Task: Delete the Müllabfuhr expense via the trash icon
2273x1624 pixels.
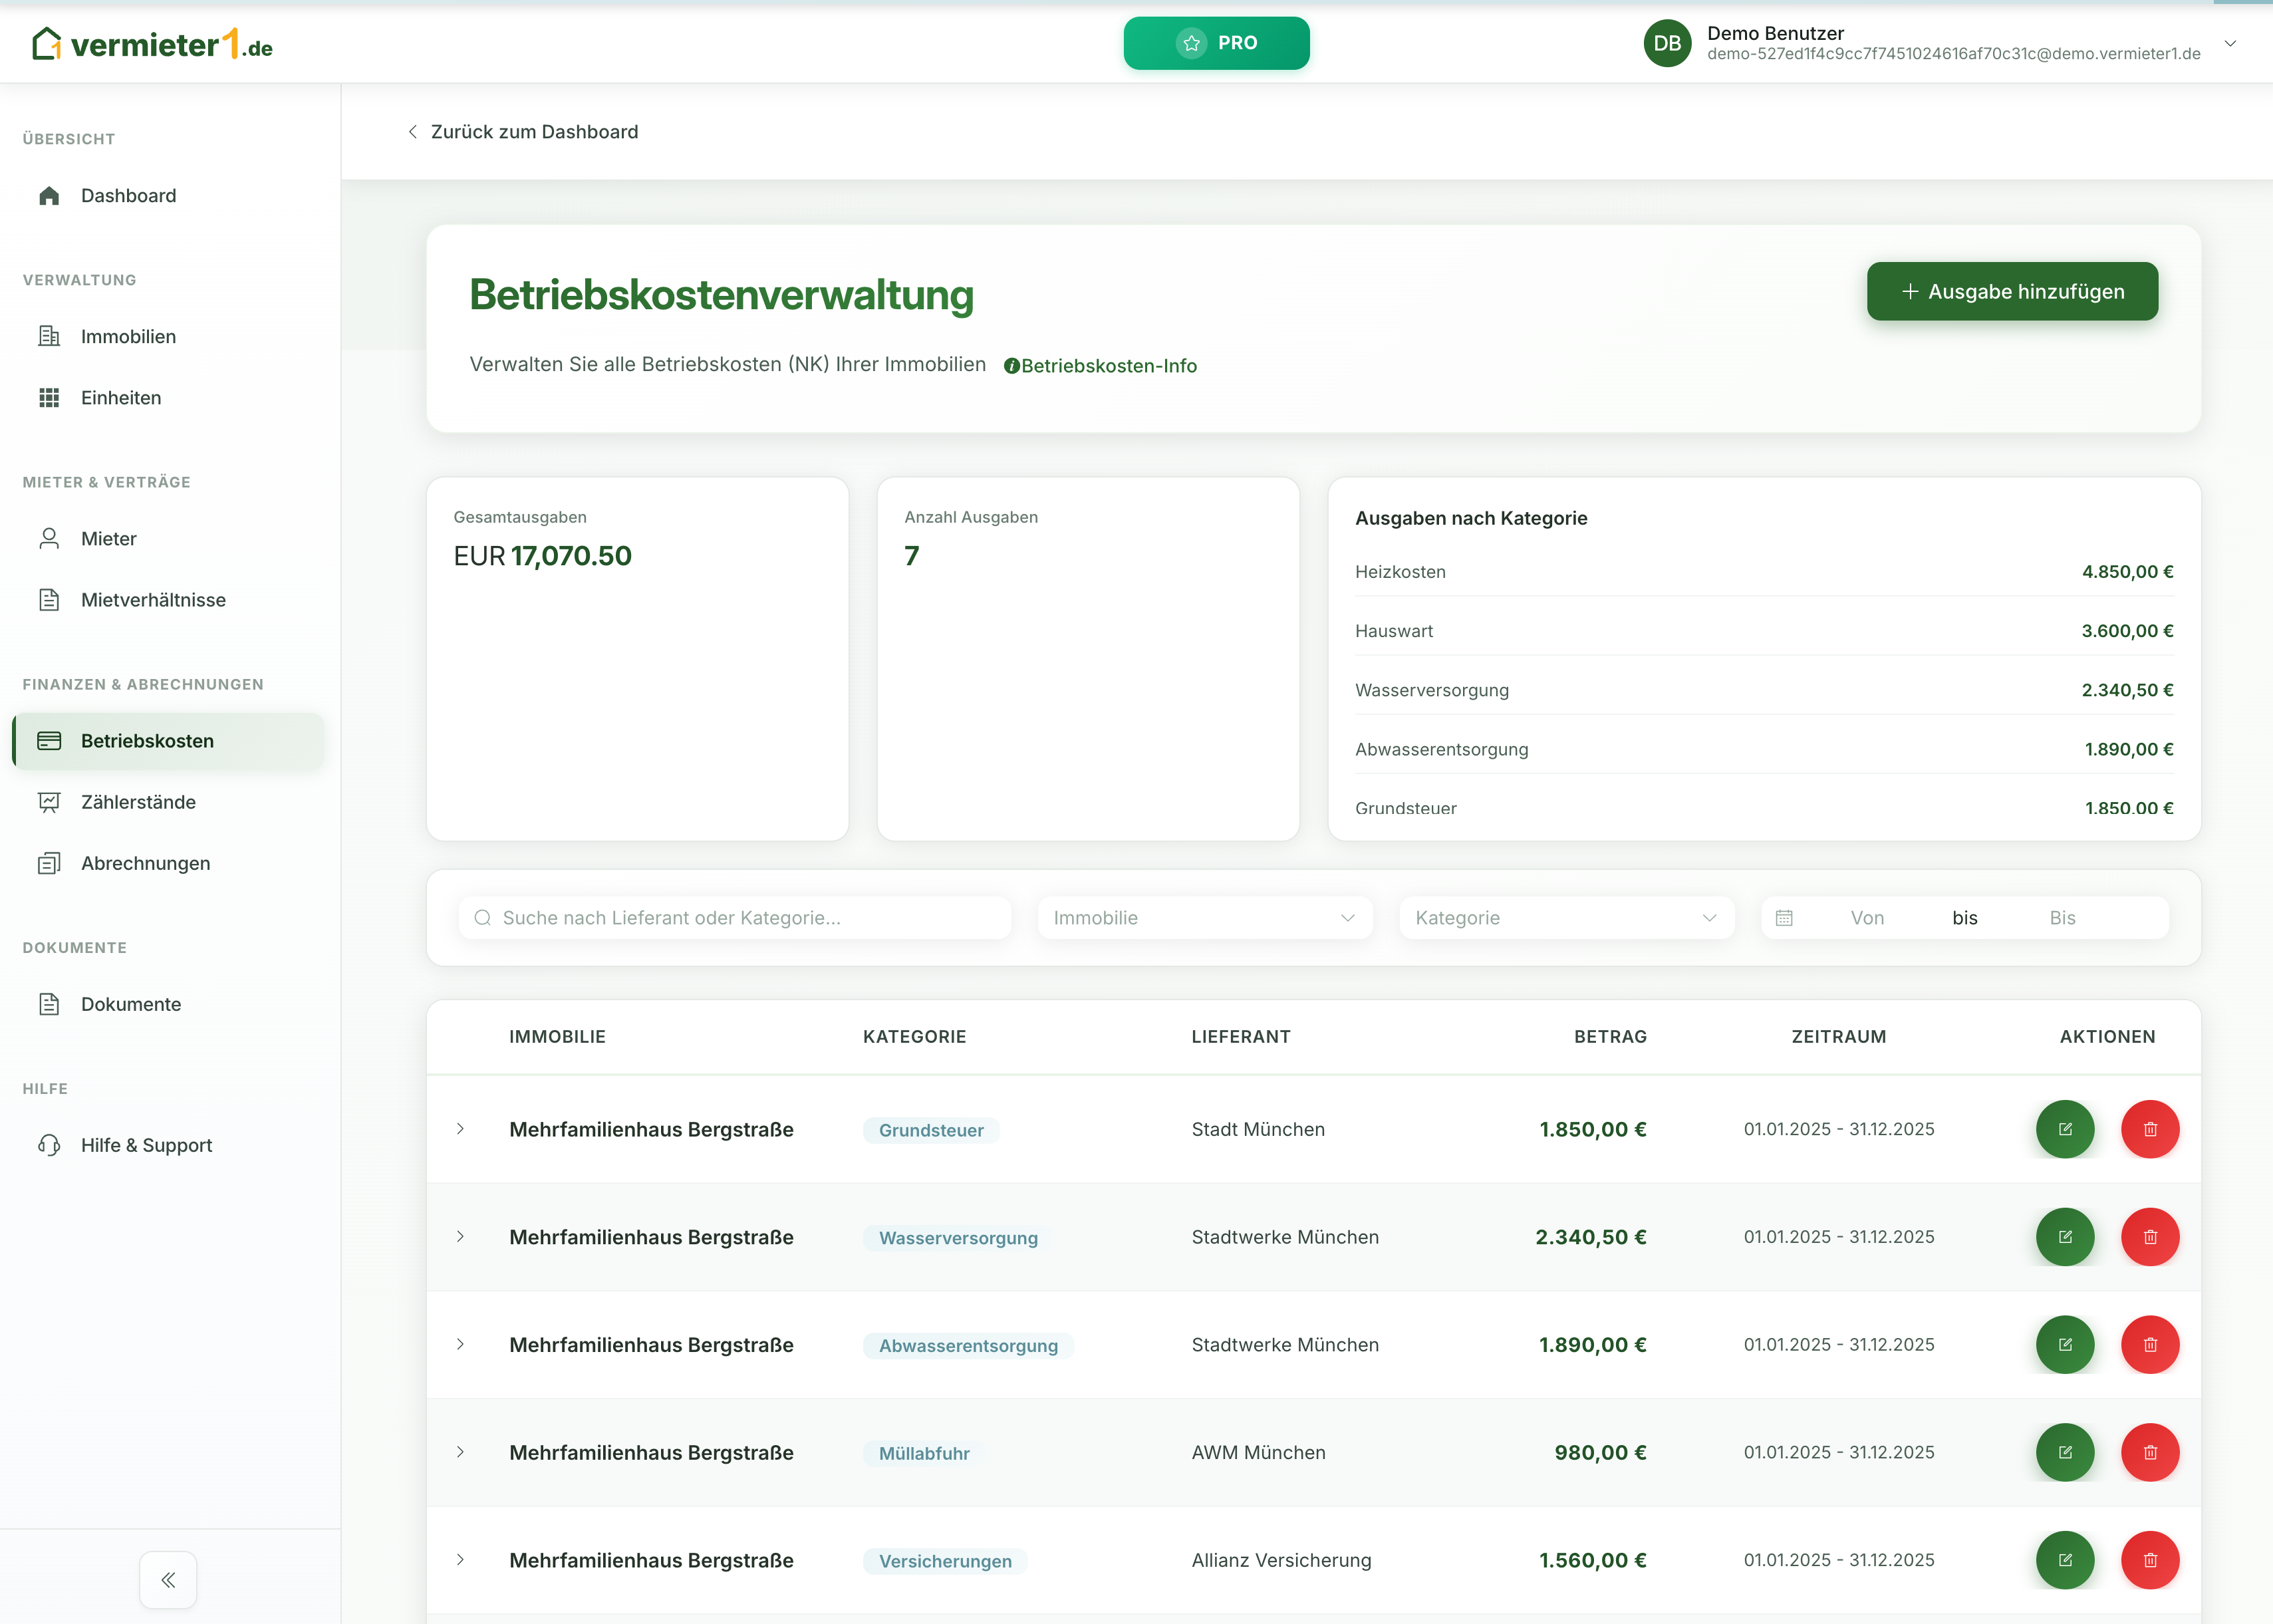Action: (x=2151, y=1452)
